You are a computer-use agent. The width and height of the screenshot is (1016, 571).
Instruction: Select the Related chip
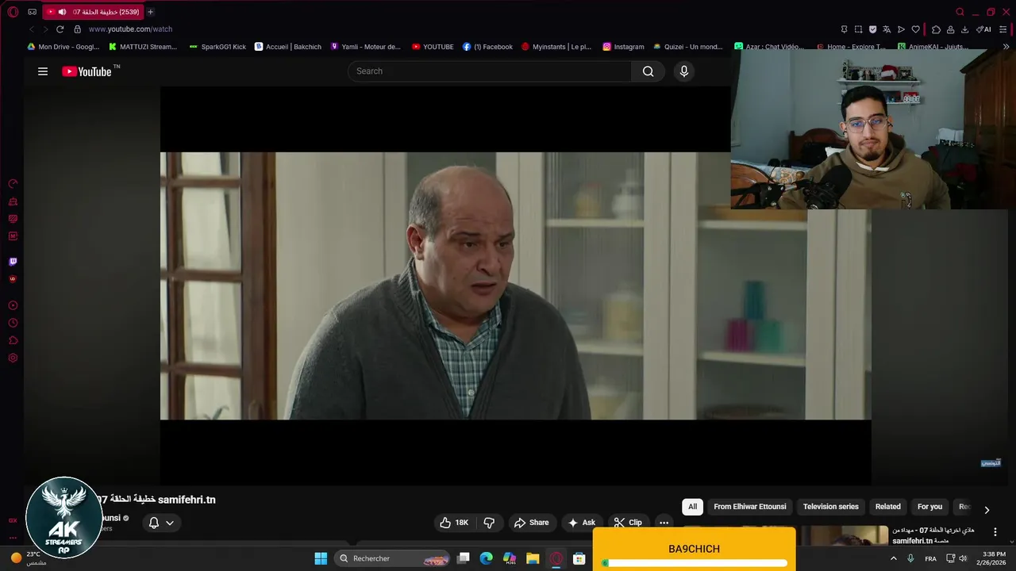[x=888, y=507]
